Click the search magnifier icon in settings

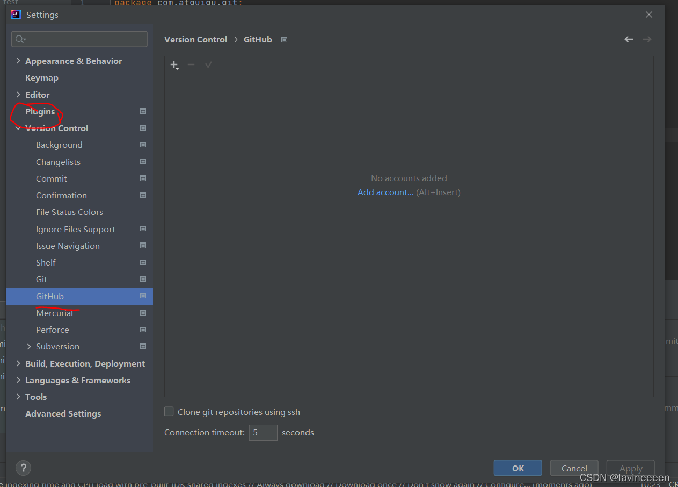pyautogui.click(x=20, y=39)
